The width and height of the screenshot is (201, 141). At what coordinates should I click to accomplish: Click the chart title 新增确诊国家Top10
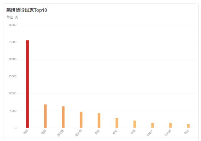[27, 10]
